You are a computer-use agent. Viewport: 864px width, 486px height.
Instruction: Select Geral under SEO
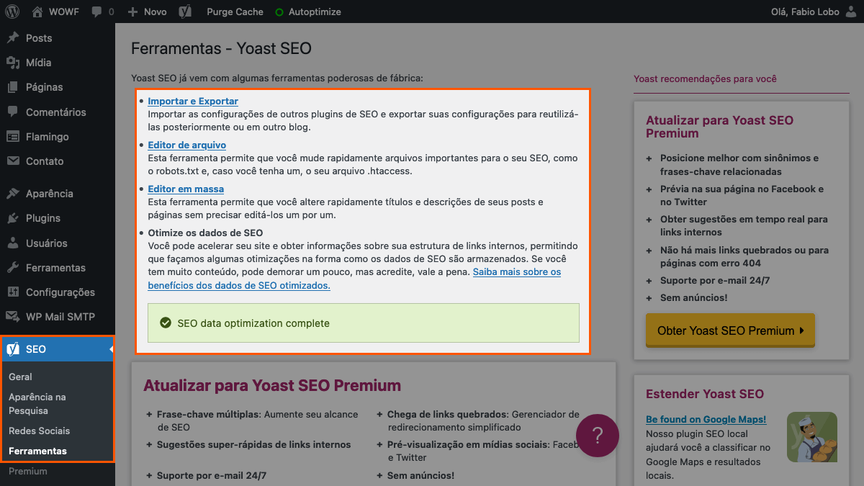[20, 377]
